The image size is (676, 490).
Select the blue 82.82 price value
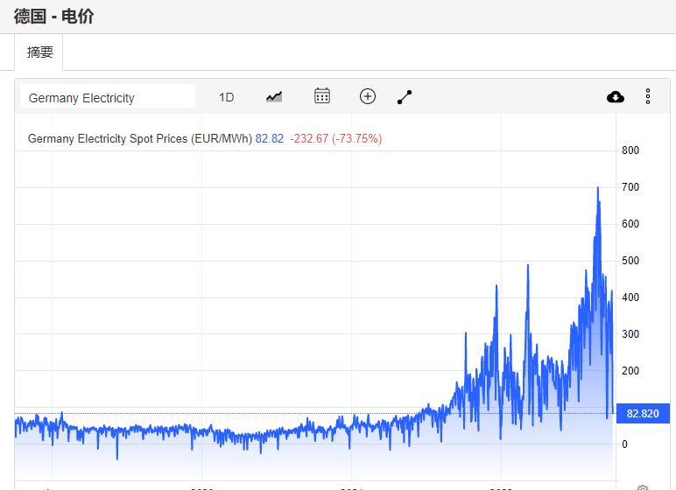(x=270, y=139)
